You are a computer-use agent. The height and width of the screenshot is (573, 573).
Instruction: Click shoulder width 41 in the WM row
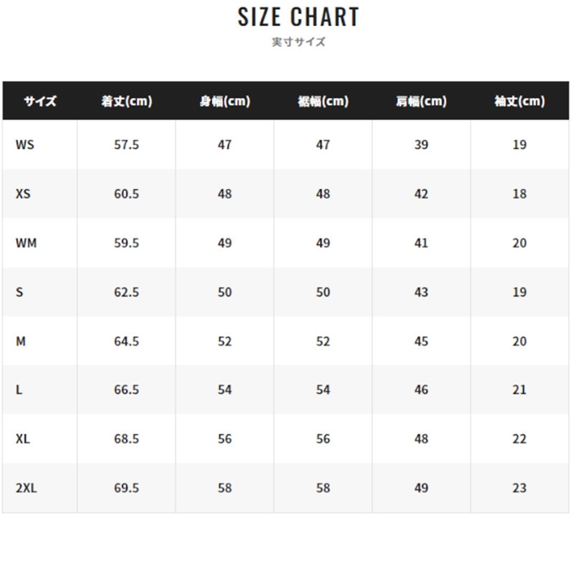[x=422, y=243]
